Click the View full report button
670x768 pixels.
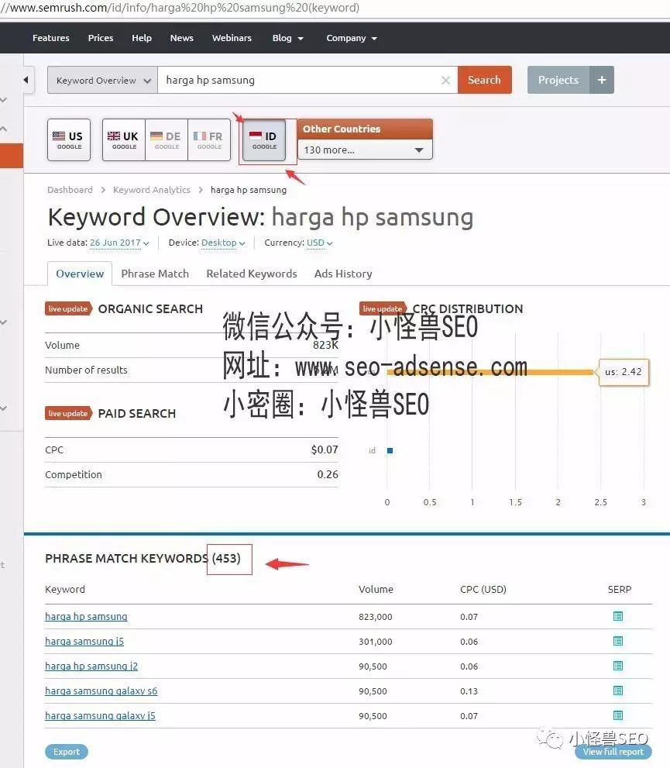[613, 752]
